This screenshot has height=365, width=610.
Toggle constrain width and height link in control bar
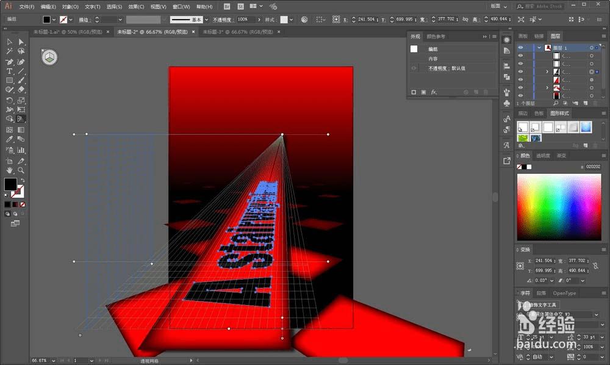tap(465, 19)
